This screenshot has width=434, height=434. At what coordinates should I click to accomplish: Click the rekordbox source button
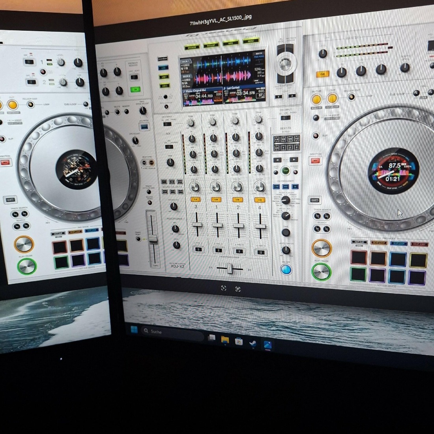[163, 59]
